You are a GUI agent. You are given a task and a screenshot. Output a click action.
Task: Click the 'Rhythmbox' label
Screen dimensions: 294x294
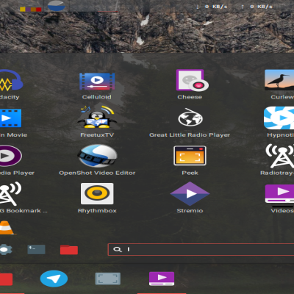(x=97, y=211)
